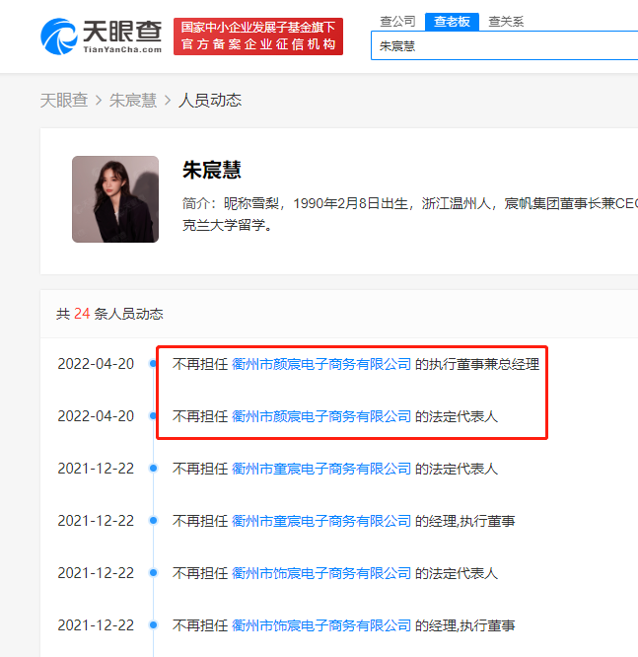Switch to the 查公司 search tab
Screen dimensions: 638x657
[397, 21]
